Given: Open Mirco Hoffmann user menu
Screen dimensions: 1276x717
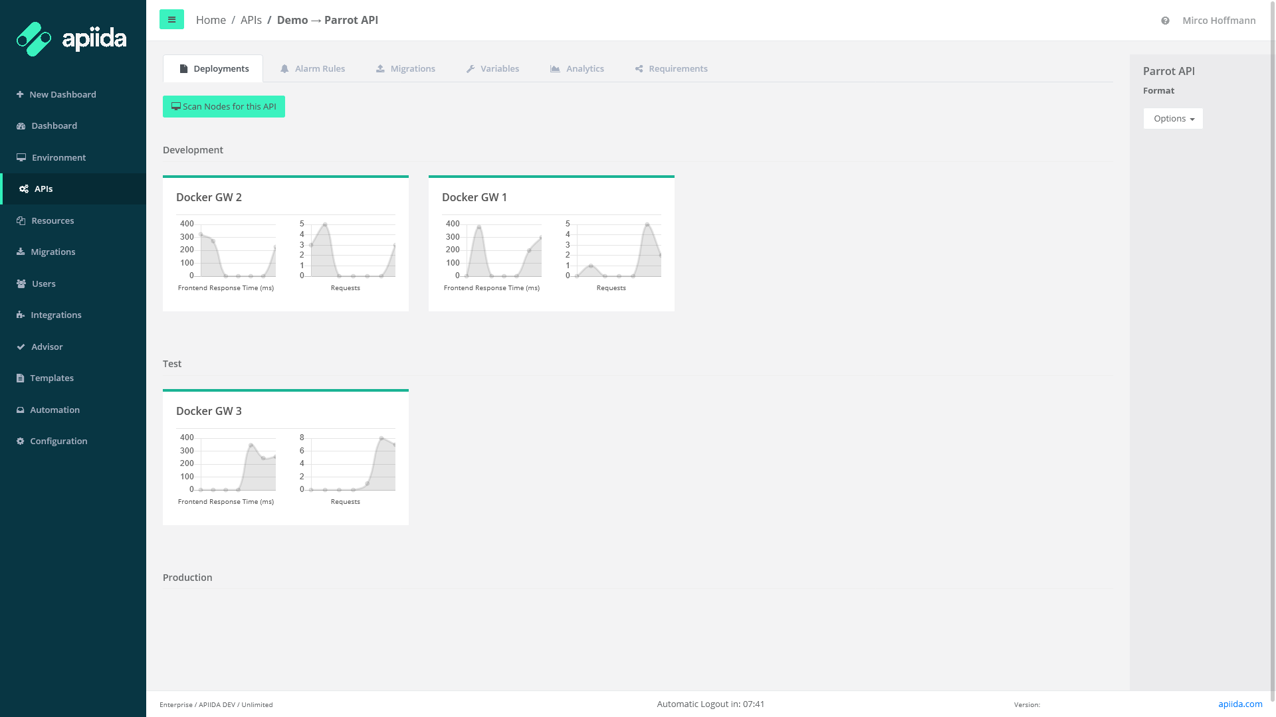Looking at the screenshot, I should coord(1218,21).
